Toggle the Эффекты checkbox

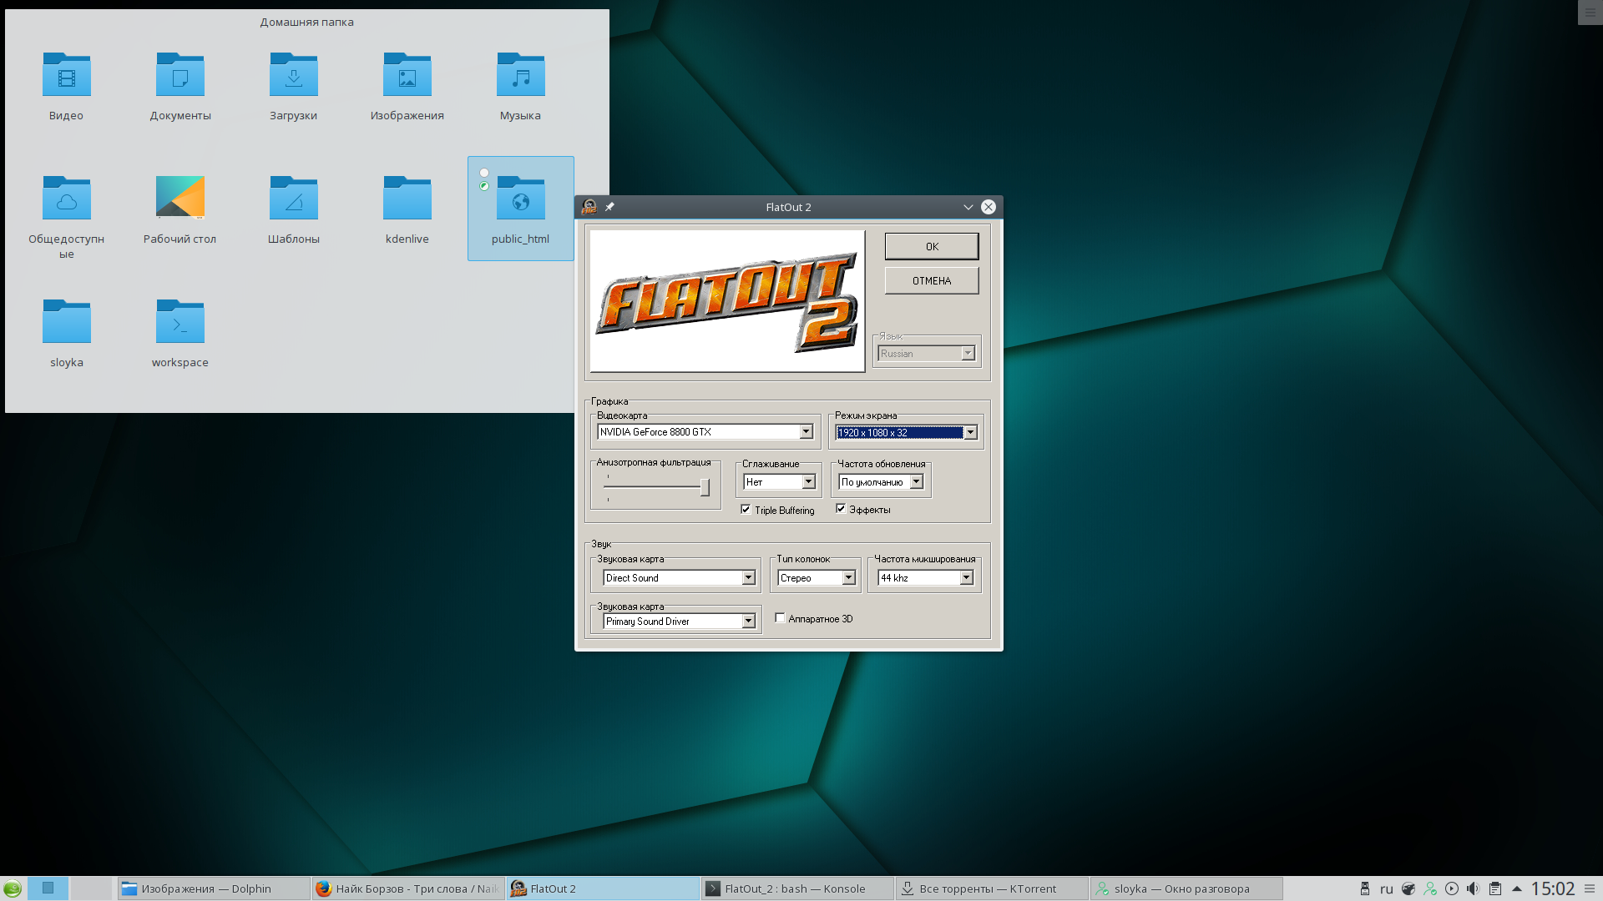click(841, 509)
